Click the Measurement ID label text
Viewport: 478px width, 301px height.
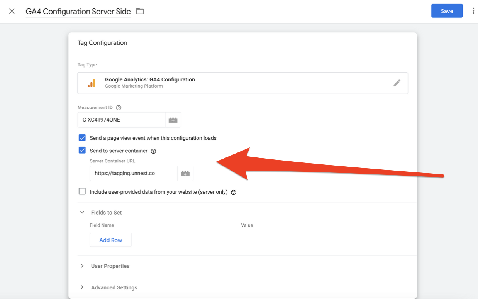tap(95, 108)
